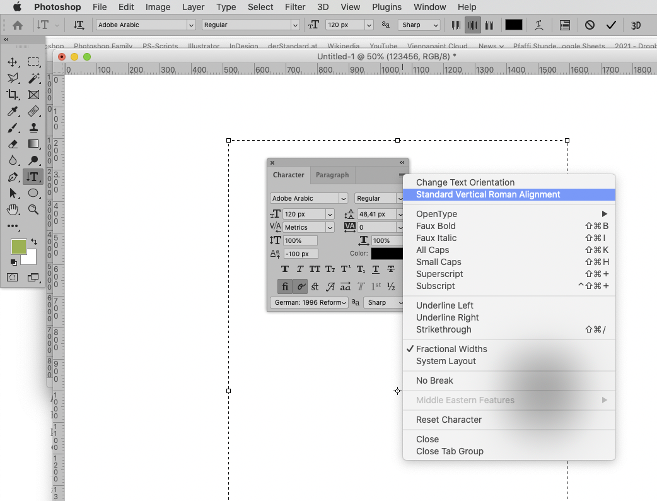The height and width of the screenshot is (501, 657).
Task: Open the Type menu in the menu bar
Action: [x=226, y=7]
